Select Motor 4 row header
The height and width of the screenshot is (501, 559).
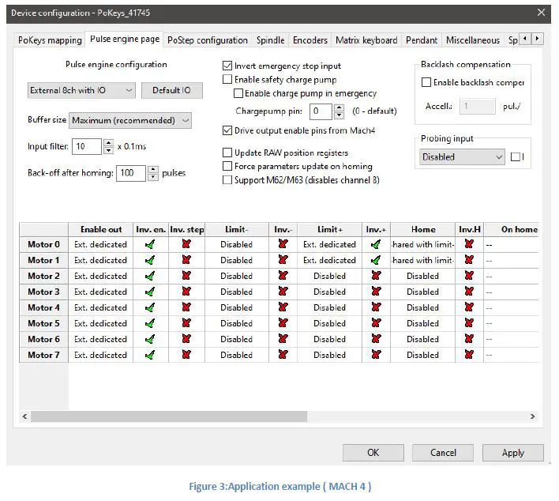point(43,307)
